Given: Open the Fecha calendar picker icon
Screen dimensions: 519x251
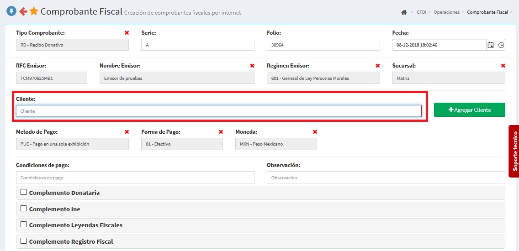Looking at the screenshot, I should point(491,45).
